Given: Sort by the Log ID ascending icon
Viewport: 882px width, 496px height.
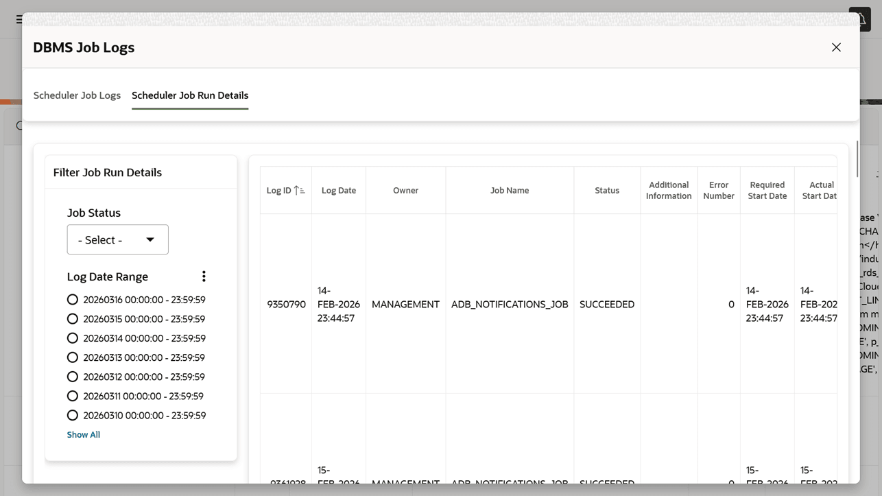Looking at the screenshot, I should [299, 190].
